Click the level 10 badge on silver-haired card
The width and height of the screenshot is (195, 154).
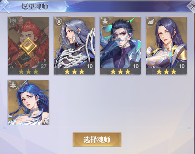89,65
